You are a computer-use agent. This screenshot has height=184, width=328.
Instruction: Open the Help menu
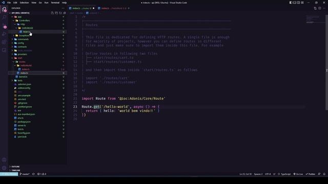(64, 3)
